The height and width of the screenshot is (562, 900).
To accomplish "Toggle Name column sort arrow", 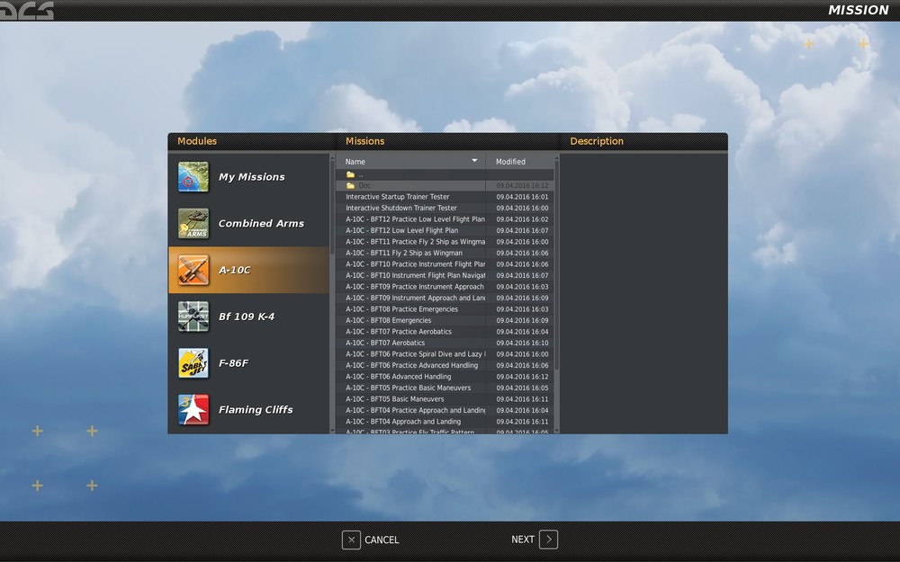I will tap(474, 161).
